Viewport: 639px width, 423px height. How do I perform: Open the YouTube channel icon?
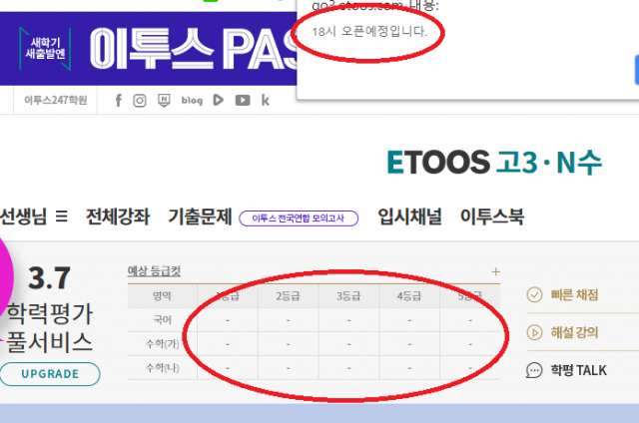tap(243, 100)
